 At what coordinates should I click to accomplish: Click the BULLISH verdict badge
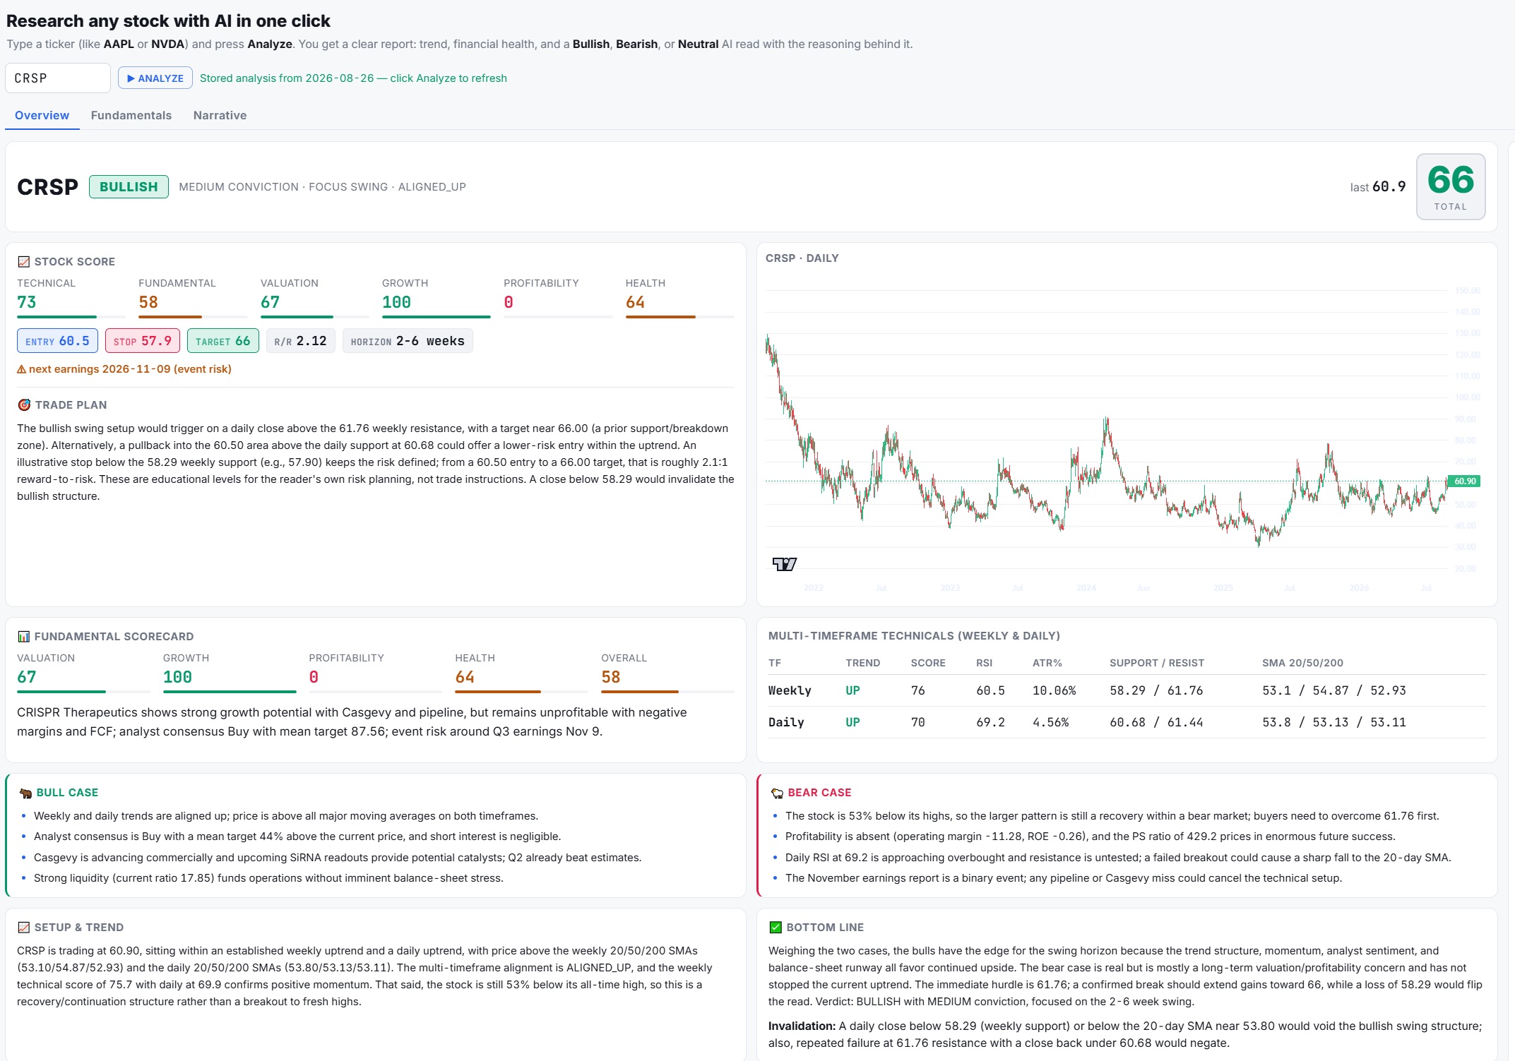129,187
